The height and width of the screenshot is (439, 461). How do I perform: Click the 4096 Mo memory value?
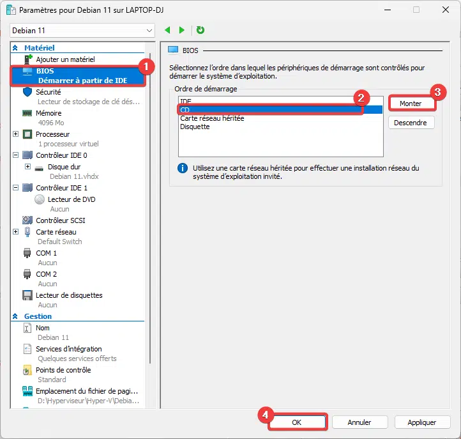click(51, 123)
